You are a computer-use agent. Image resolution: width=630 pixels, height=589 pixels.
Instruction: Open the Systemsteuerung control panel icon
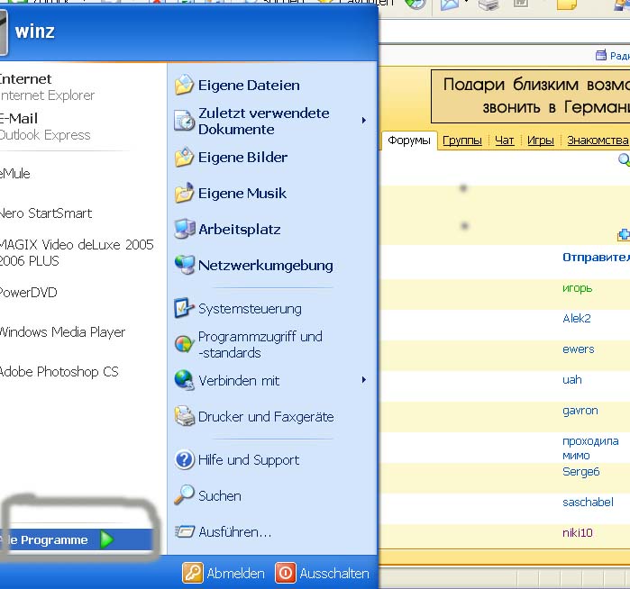185,308
